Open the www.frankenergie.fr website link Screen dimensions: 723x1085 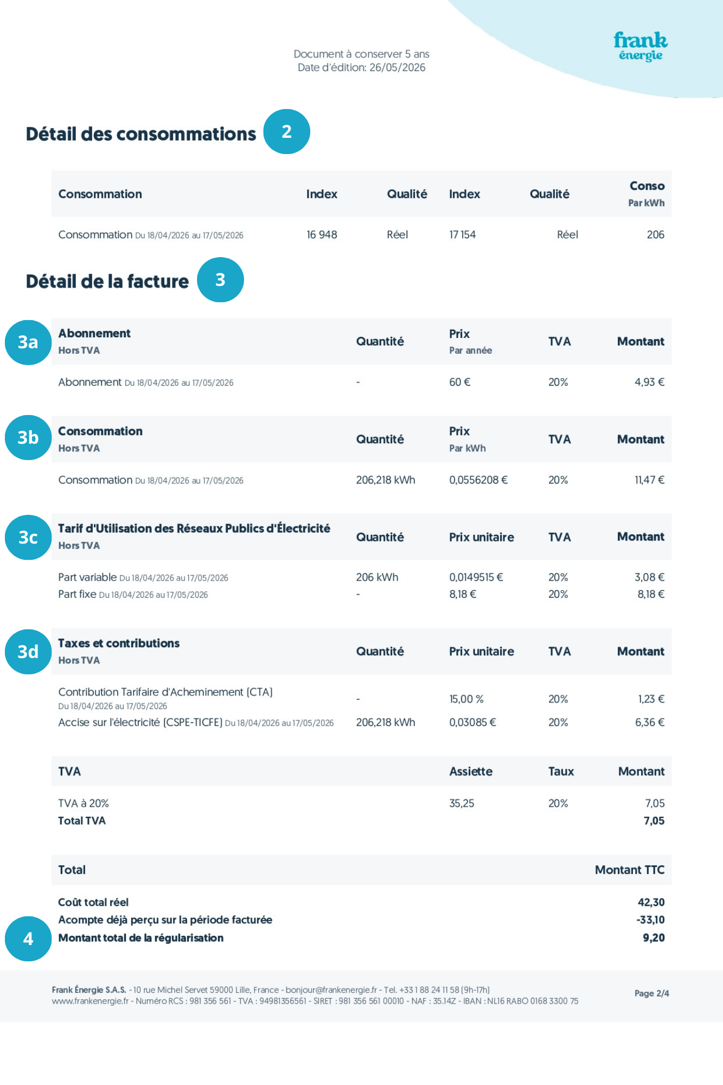point(90,1001)
